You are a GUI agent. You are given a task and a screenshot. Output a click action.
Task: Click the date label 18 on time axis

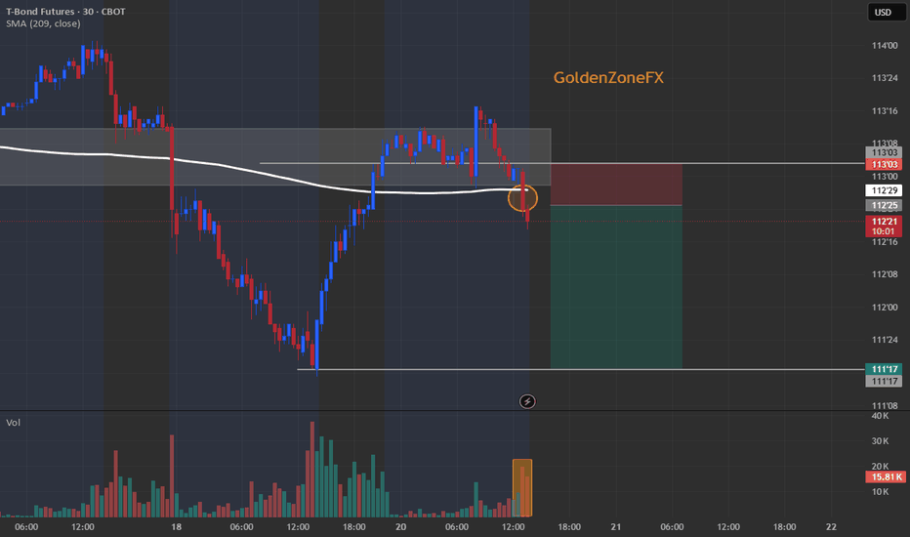[177, 527]
